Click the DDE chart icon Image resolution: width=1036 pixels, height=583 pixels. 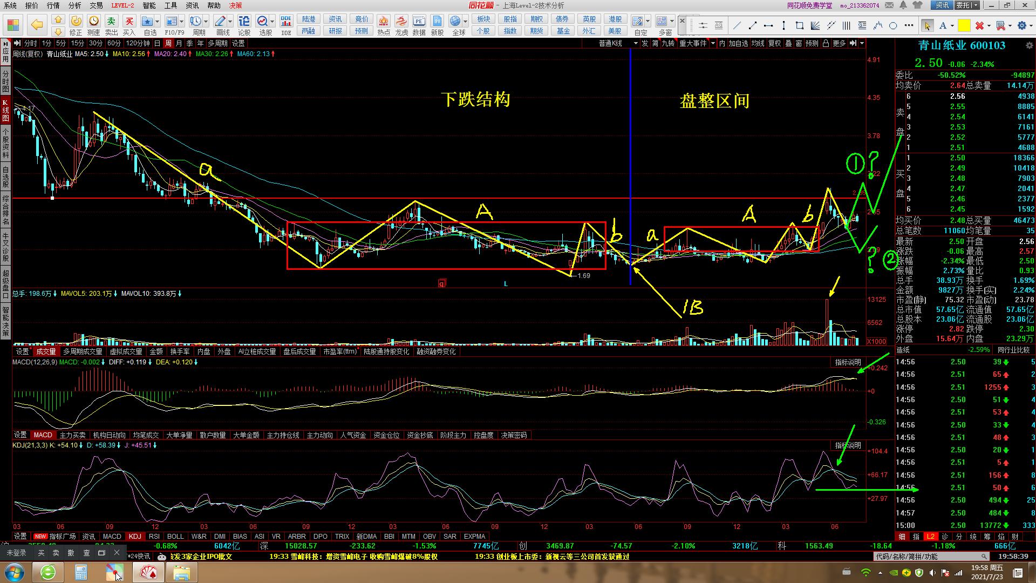point(286,22)
